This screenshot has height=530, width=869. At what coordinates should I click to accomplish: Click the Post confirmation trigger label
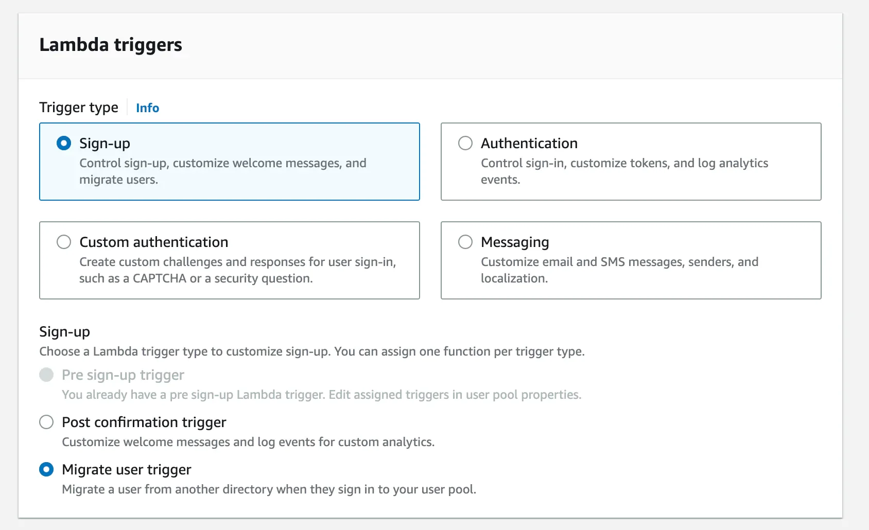click(x=143, y=421)
